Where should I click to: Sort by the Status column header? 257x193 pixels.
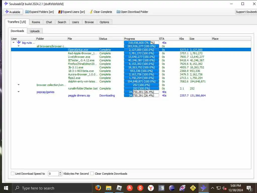(111, 38)
